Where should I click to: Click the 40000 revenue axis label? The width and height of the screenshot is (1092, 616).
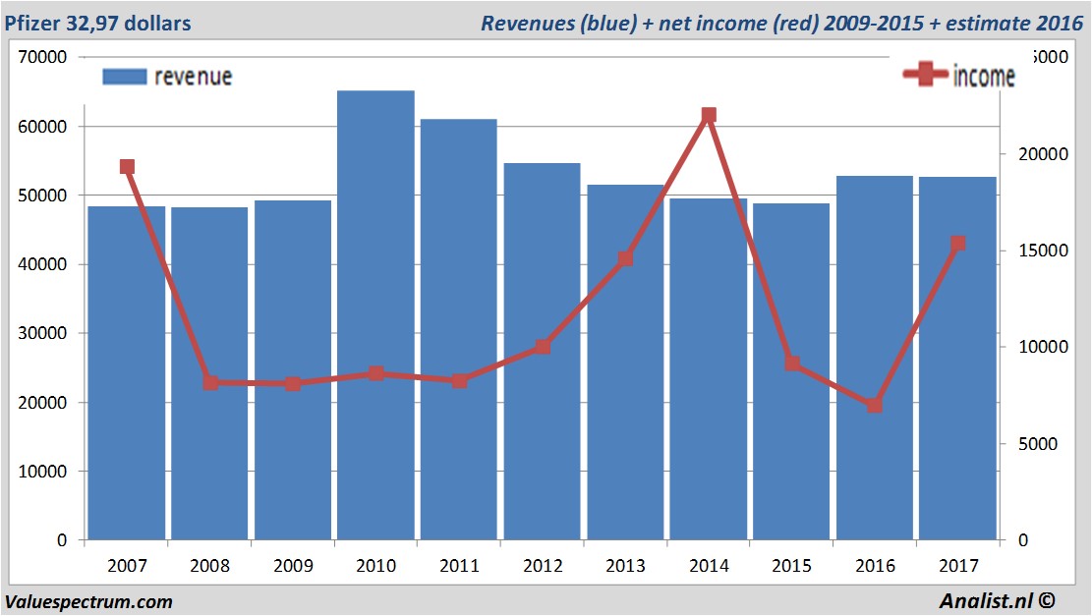pos(42,264)
